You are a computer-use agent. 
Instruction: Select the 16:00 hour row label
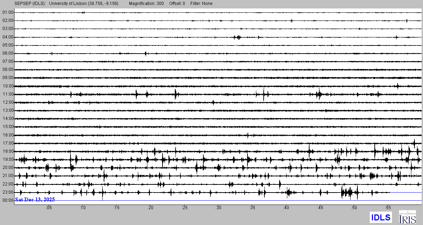[x=8, y=135]
